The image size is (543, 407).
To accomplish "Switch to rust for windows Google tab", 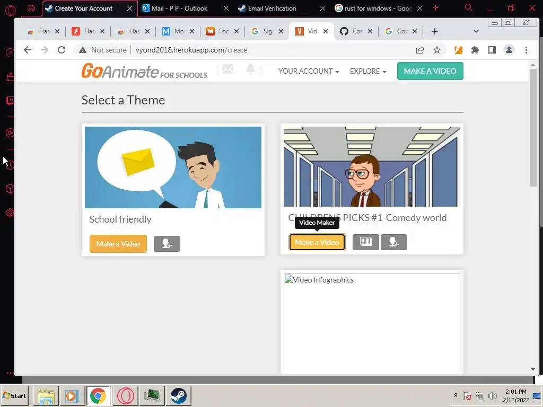I will pos(378,8).
